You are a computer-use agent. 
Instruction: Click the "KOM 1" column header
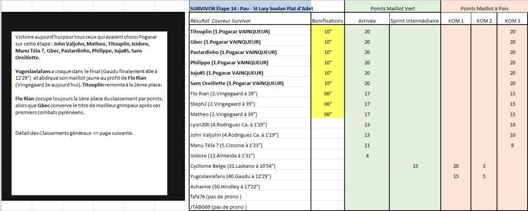[x=455, y=21]
